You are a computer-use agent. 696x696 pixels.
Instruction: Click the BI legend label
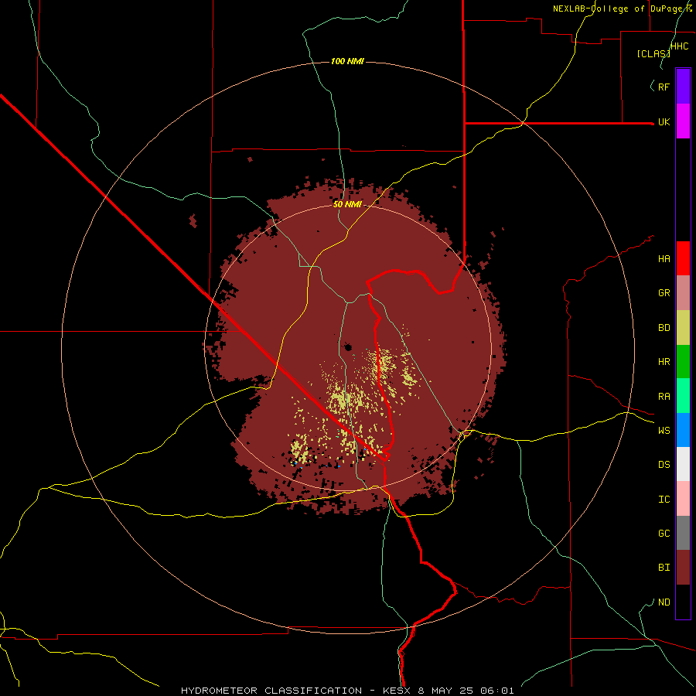tap(664, 568)
